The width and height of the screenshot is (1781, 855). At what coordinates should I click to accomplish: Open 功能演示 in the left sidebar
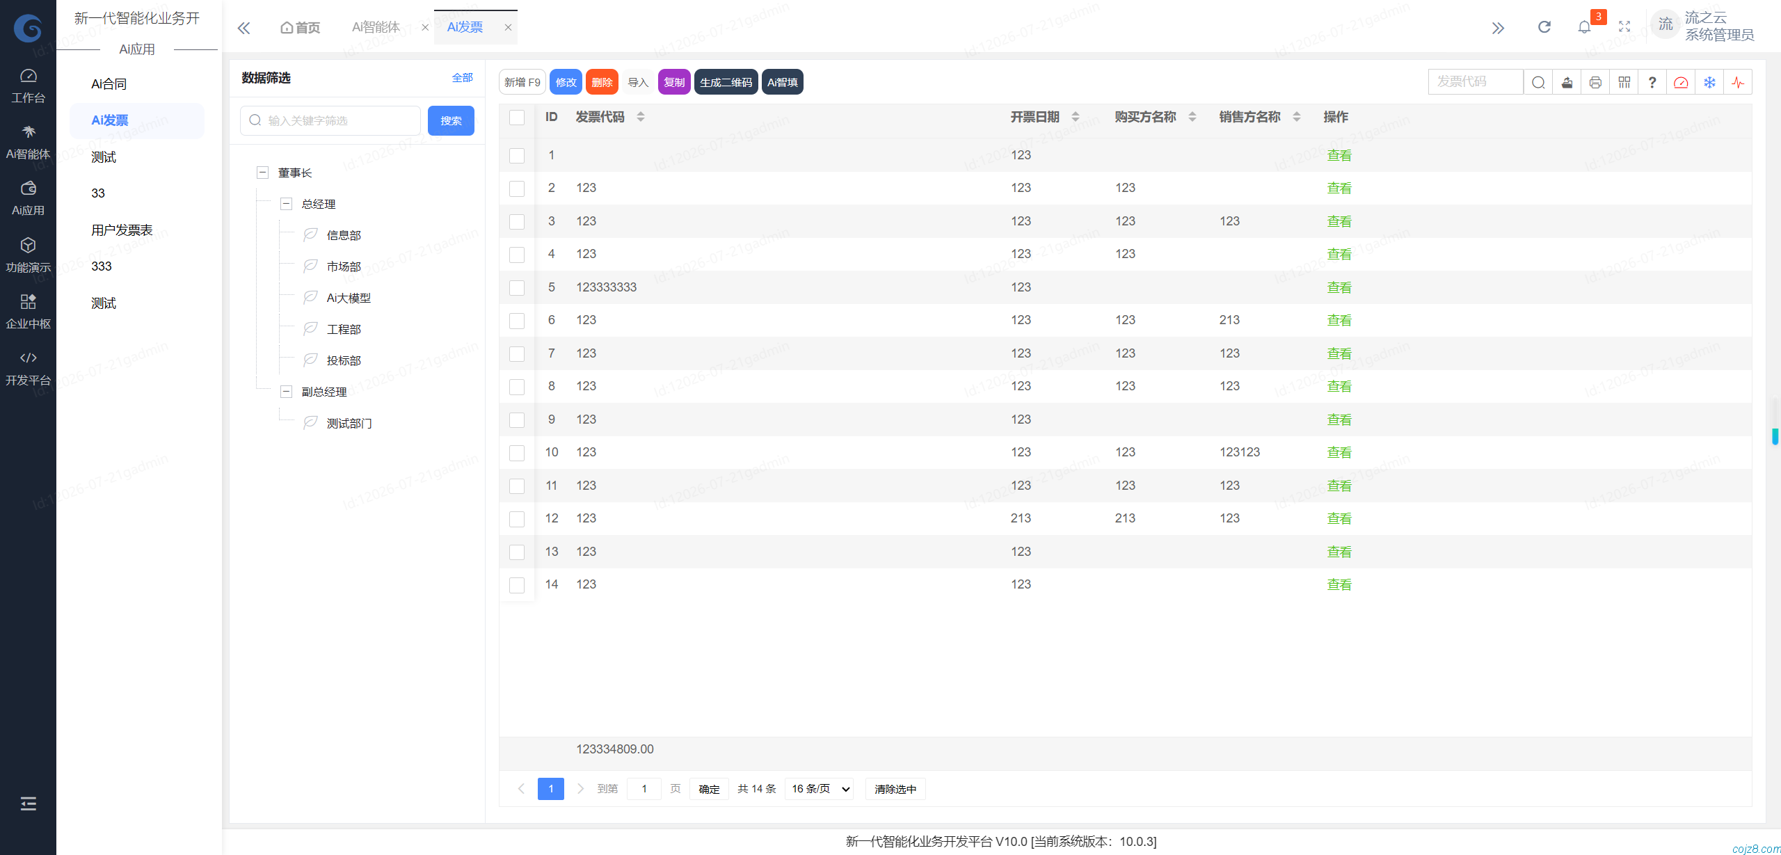point(28,256)
